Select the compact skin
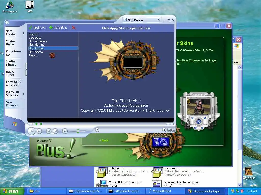Viewport: 261px width, 195px height. click(x=34, y=34)
